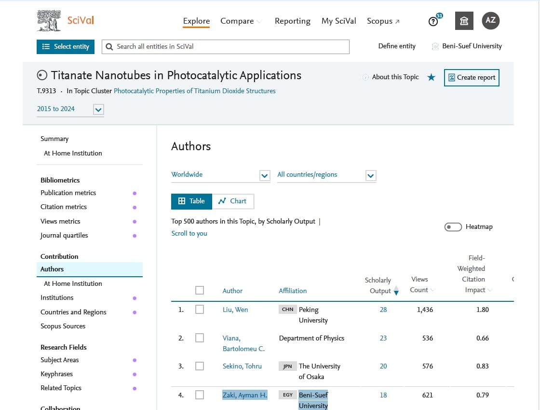Switch to Chart view

pyautogui.click(x=233, y=201)
